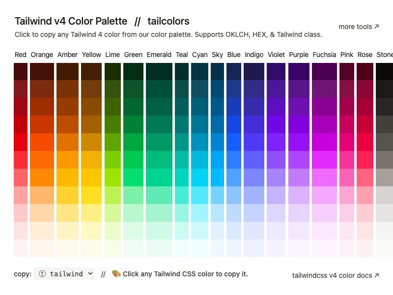This screenshot has height=295, width=393.
Task: Click the Violet column header label
Action: coord(276,55)
